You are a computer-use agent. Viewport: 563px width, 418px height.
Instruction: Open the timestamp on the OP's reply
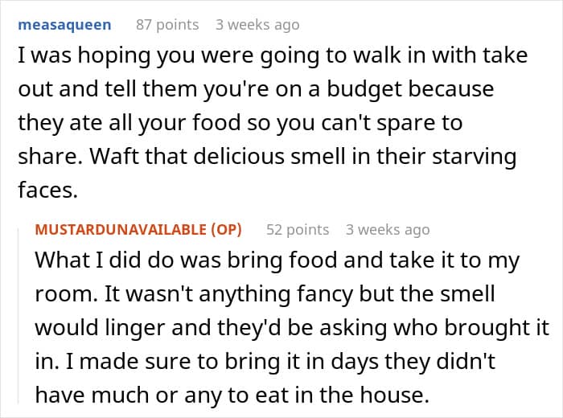coord(388,230)
